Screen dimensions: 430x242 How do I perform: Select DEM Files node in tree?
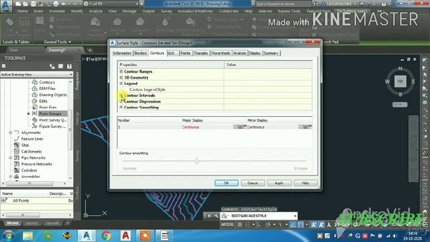point(47,89)
